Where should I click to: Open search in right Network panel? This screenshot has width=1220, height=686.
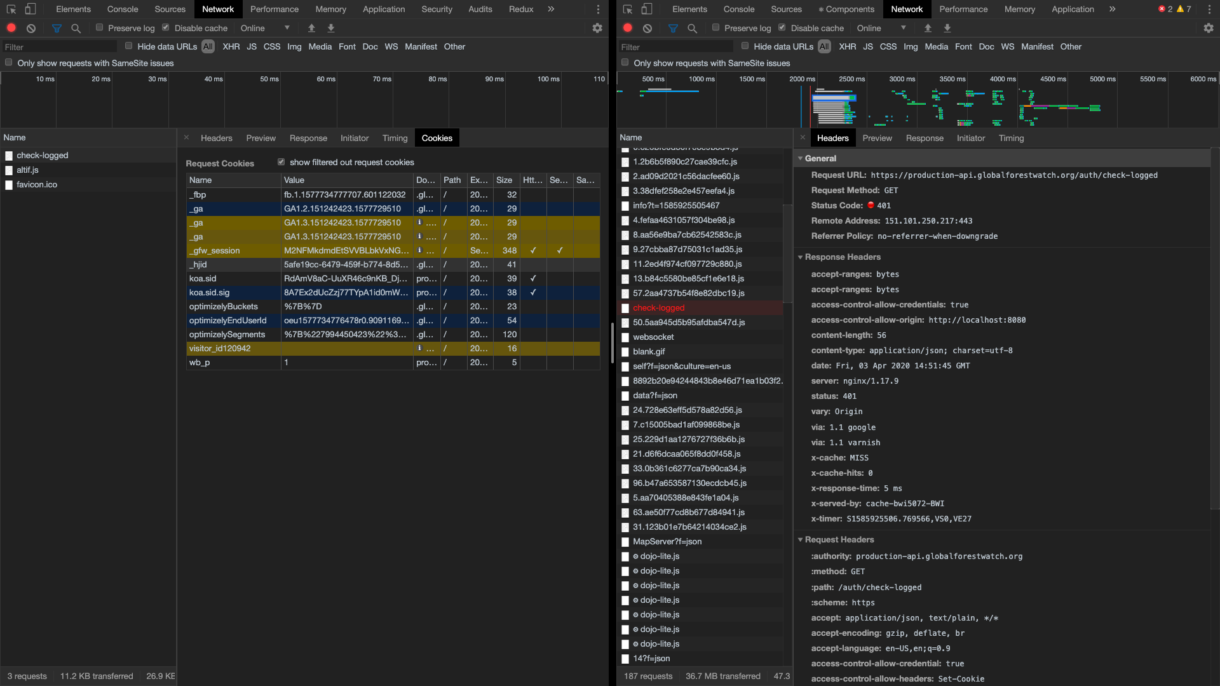pyautogui.click(x=693, y=28)
